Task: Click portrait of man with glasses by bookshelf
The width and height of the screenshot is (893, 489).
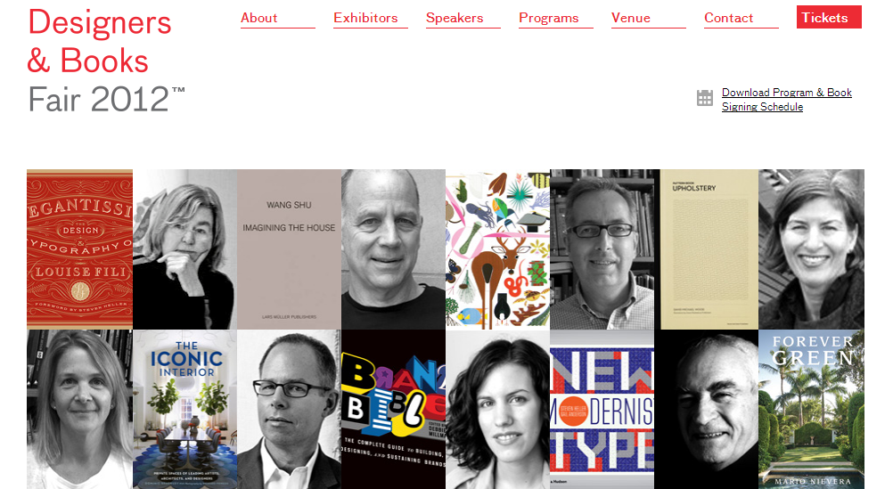Action: pos(605,249)
